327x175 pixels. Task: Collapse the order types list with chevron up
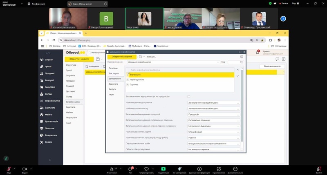point(237,70)
